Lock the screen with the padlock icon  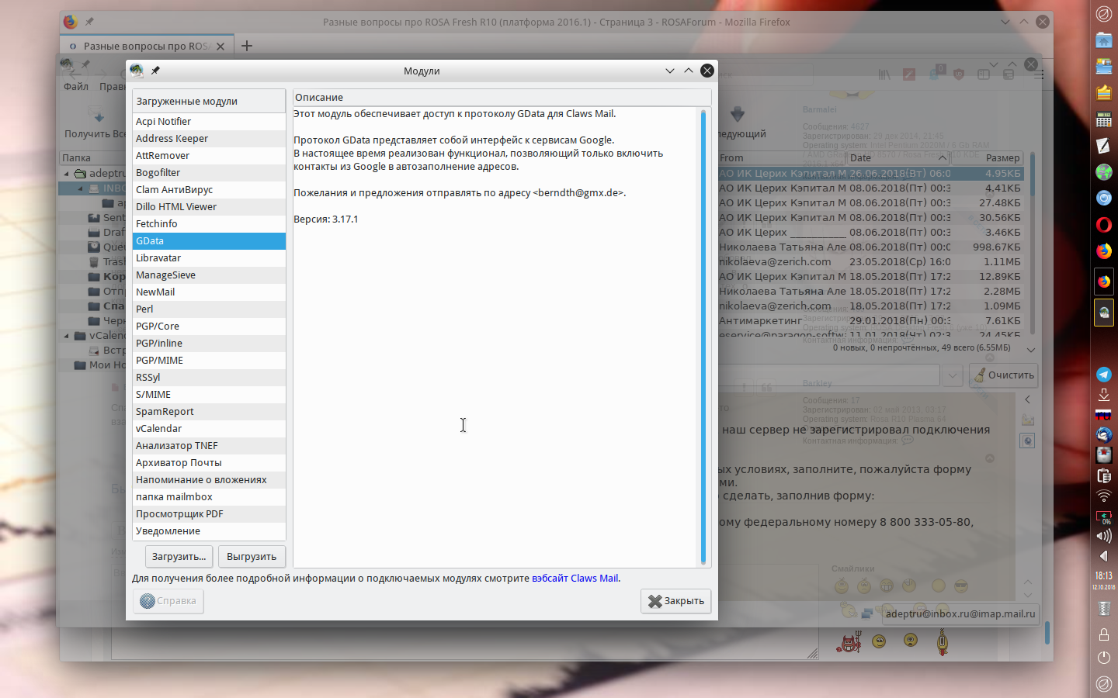(1103, 634)
